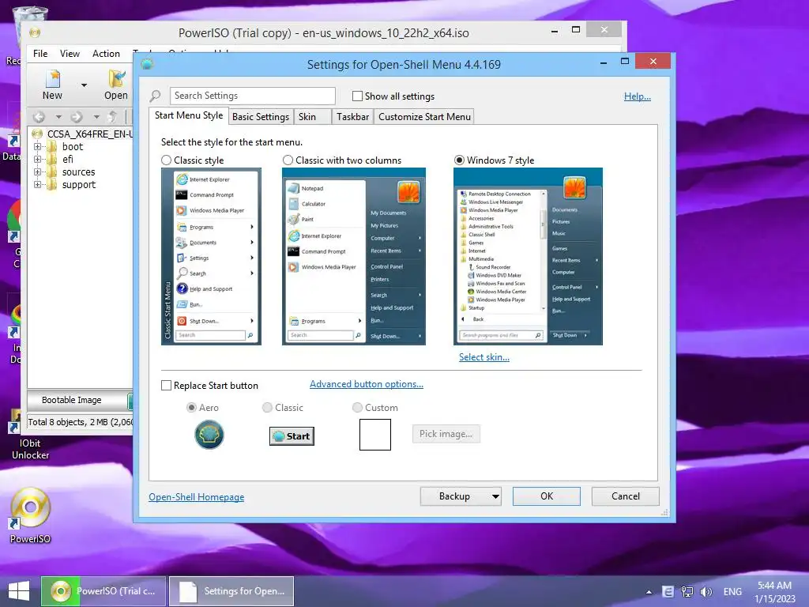Click the PowerISO up-folder arrow icon
The image size is (809, 607).
coord(112,117)
